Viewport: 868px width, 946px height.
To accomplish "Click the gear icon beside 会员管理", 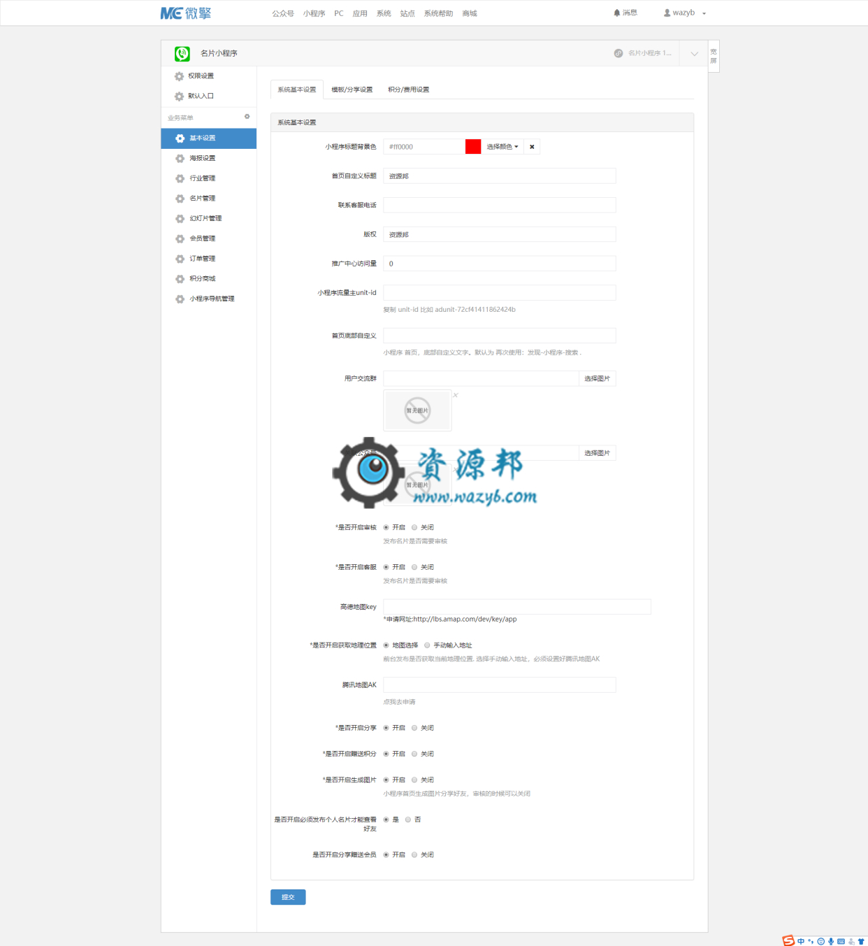I will pos(180,239).
